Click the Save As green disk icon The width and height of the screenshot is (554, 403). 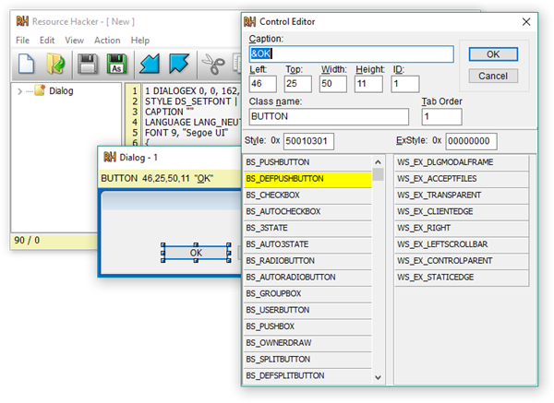116,64
